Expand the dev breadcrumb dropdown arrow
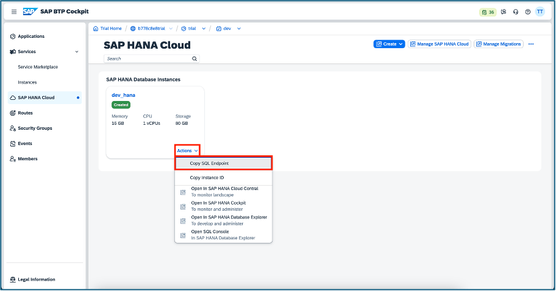This screenshot has width=556, height=291. (x=239, y=29)
